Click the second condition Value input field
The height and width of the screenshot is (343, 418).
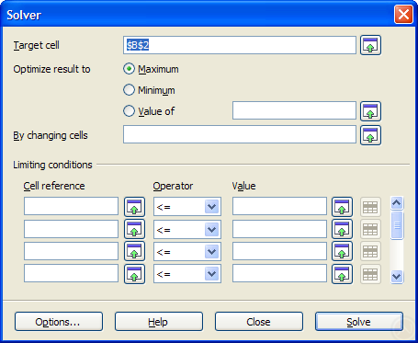coord(279,229)
